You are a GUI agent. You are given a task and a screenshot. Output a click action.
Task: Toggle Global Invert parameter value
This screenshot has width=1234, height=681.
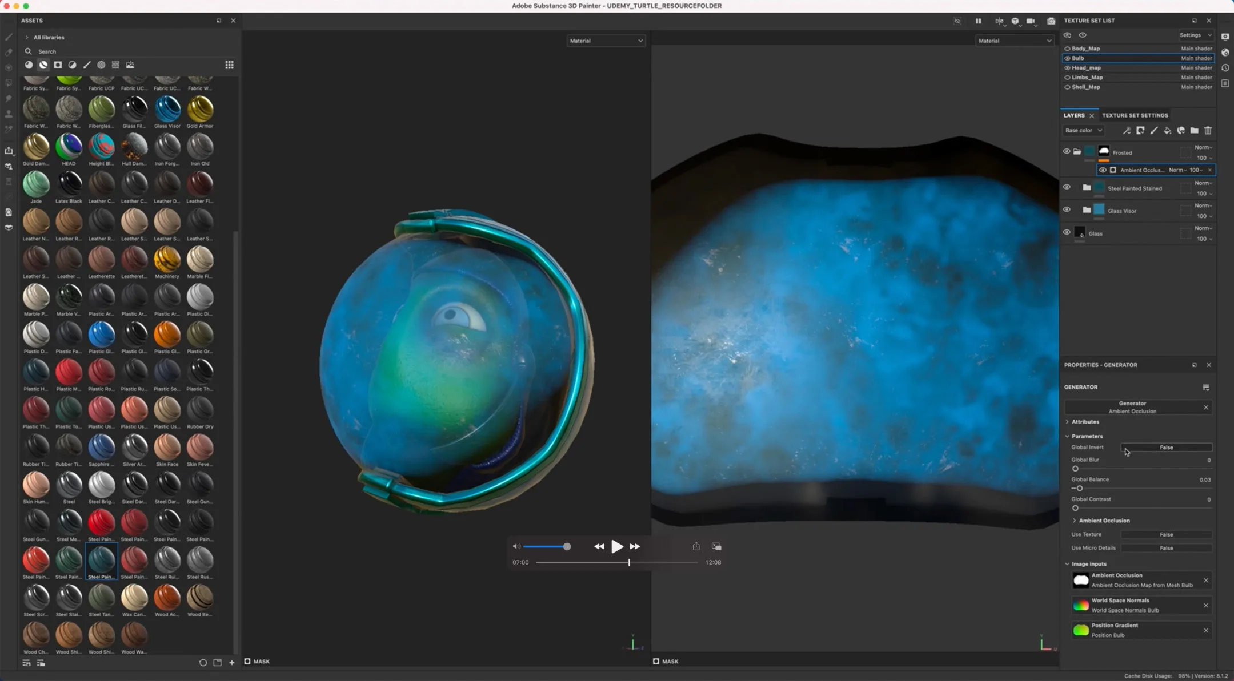coord(1166,448)
